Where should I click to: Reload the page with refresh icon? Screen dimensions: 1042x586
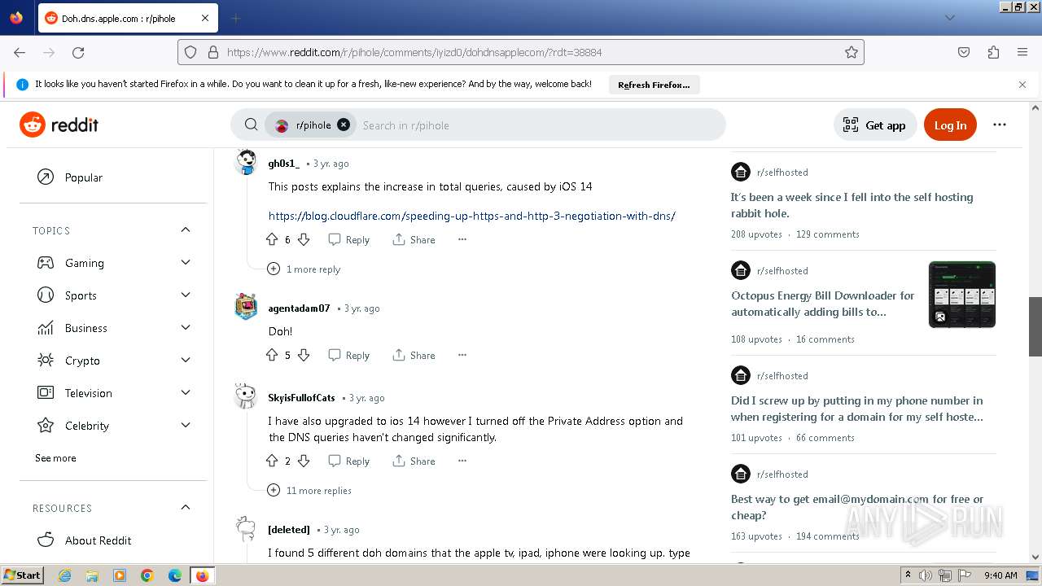(x=78, y=52)
